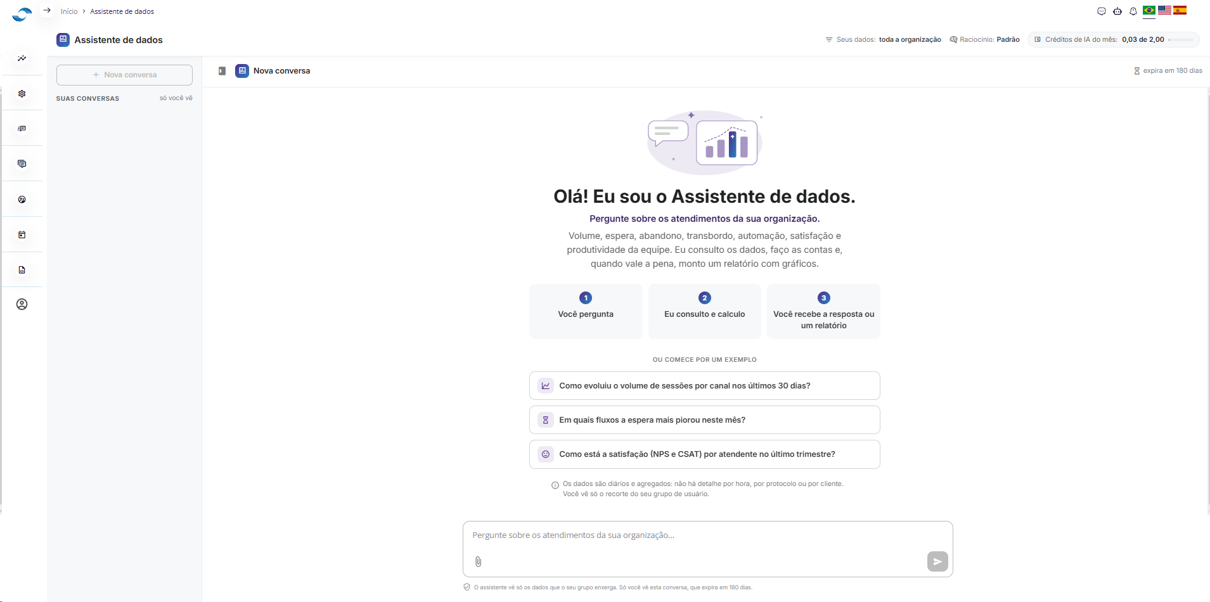Click the '+ Nova conversa' button
The height and width of the screenshot is (602, 1210).
coord(124,75)
